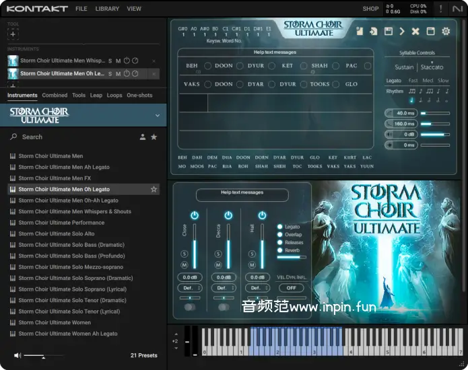This screenshot has width=468, height=370.
Task: Click the favorites star filter beside Search
Action: pos(154,137)
